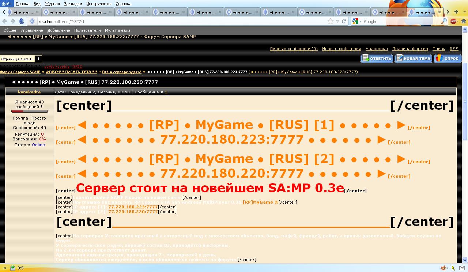468x272 pixels.
Task: Expand the list of all tabs
Action: coord(464,12)
